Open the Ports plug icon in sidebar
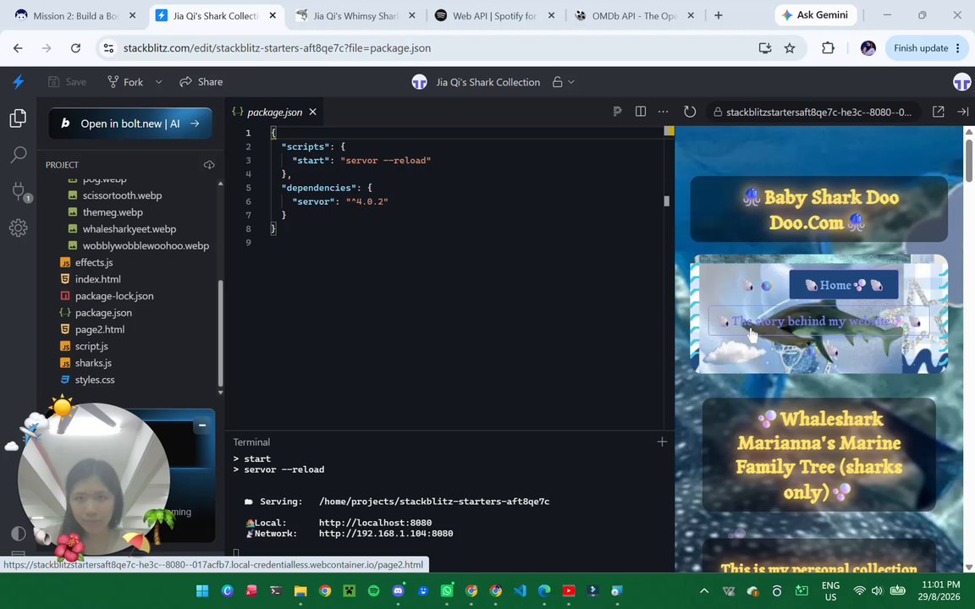Image resolution: width=975 pixels, height=609 pixels. click(19, 191)
